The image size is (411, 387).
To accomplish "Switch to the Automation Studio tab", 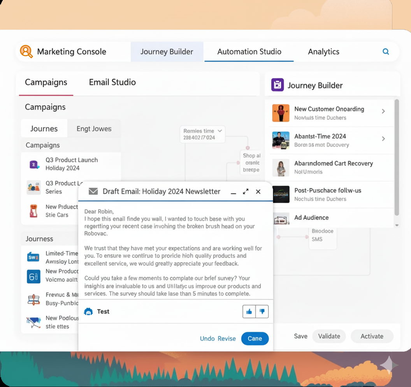I will pyautogui.click(x=249, y=51).
